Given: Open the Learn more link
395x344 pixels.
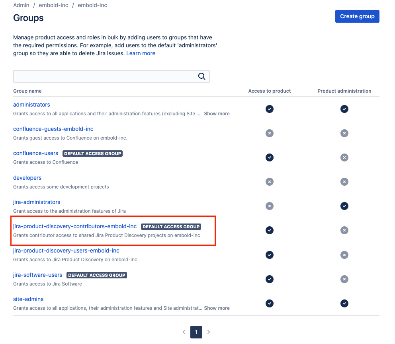Looking at the screenshot, I should [x=141, y=53].
